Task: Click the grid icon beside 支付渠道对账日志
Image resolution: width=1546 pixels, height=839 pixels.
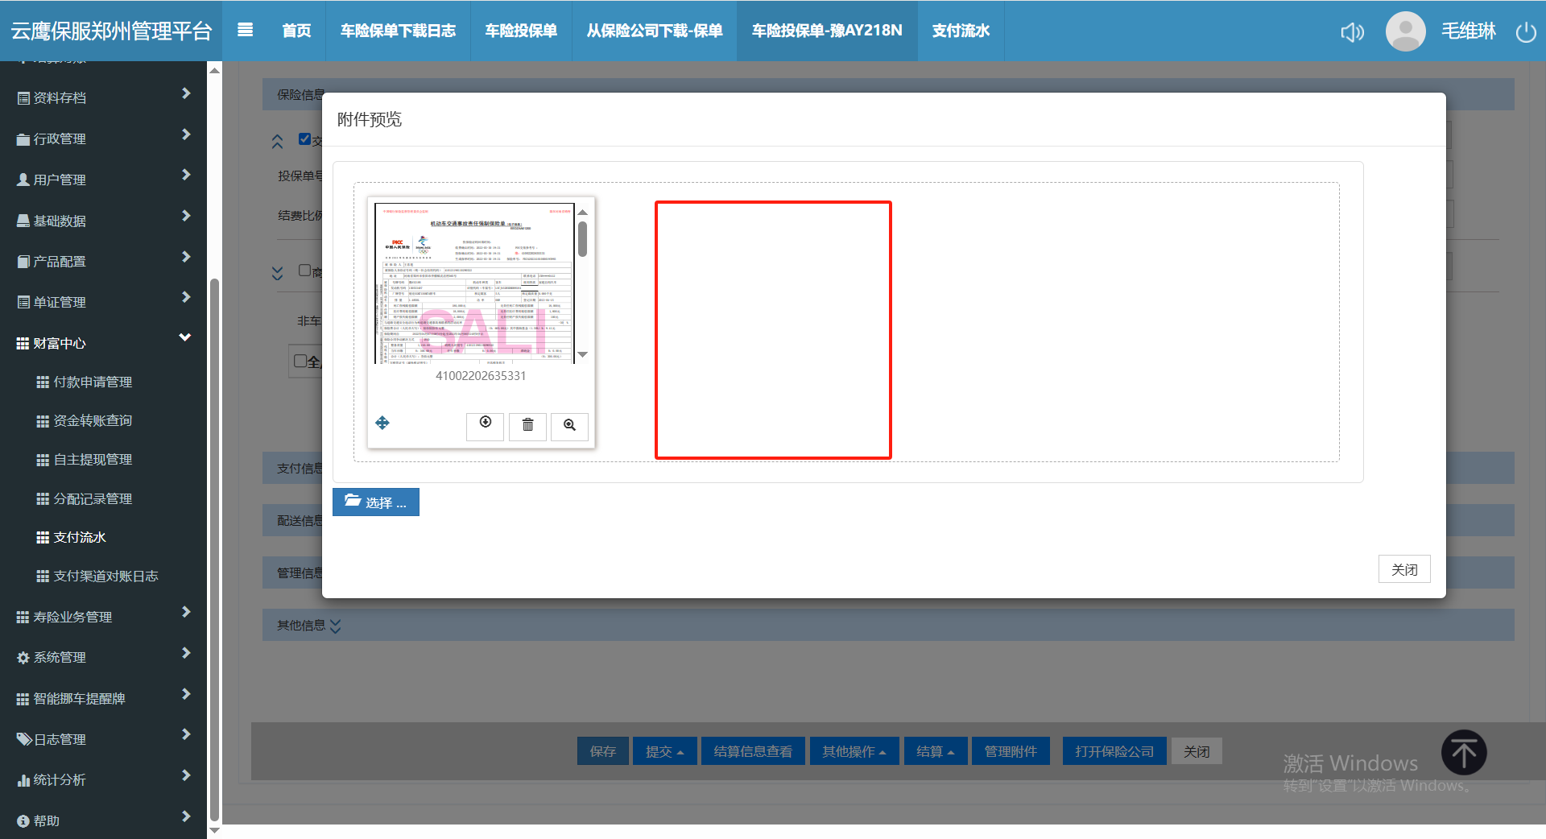Action: point(43,577)
